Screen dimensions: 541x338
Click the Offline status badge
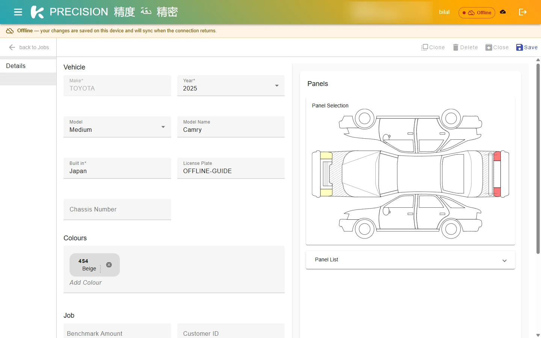tap(477, 12)
